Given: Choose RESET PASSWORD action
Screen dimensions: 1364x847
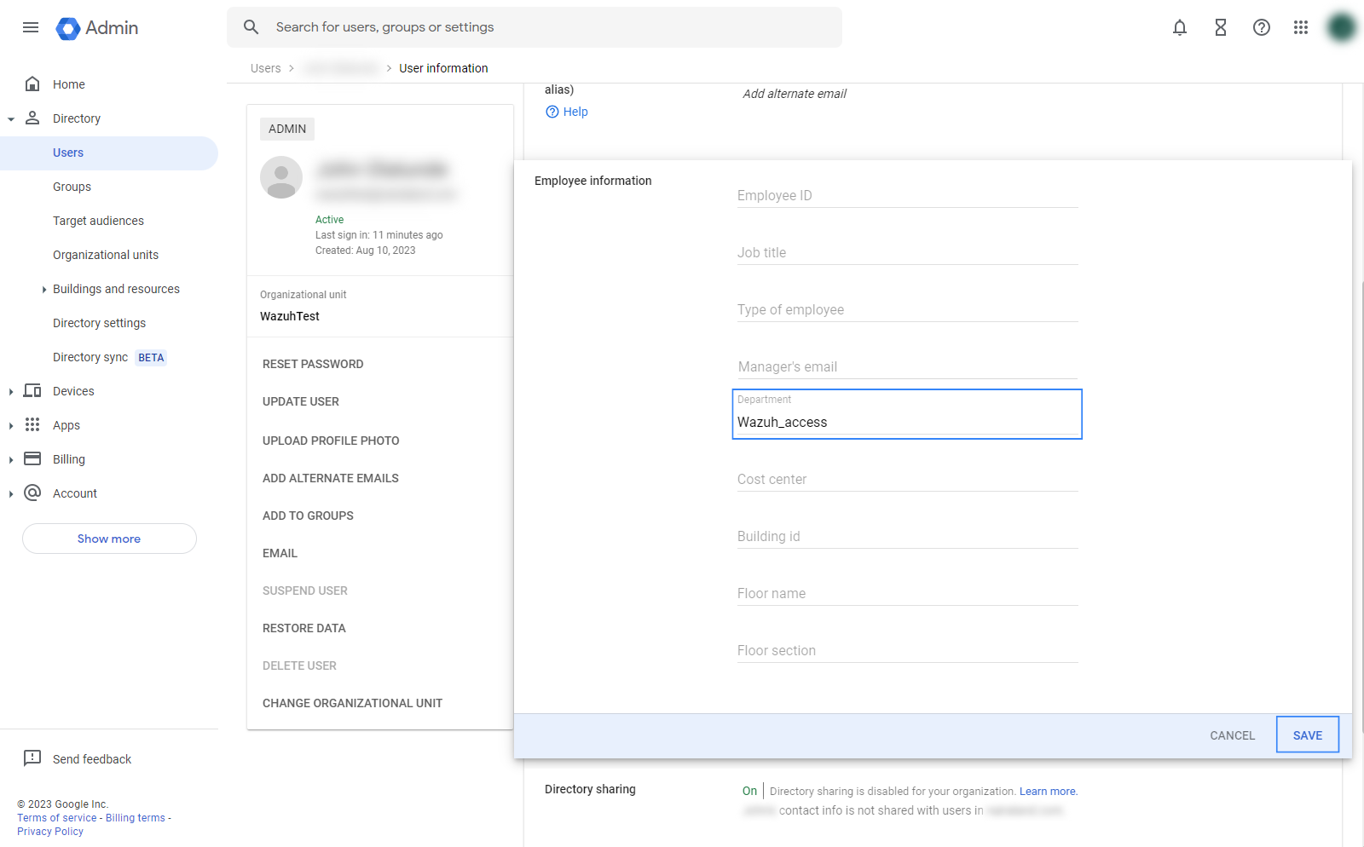Looking at the screenshot, I should coord(313,364).
